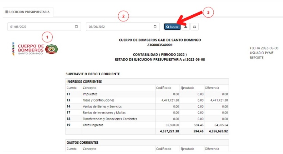Select the GASTOS CORRIENTES table header
This screenshot has height=154, width=283.
pos(147,142)
